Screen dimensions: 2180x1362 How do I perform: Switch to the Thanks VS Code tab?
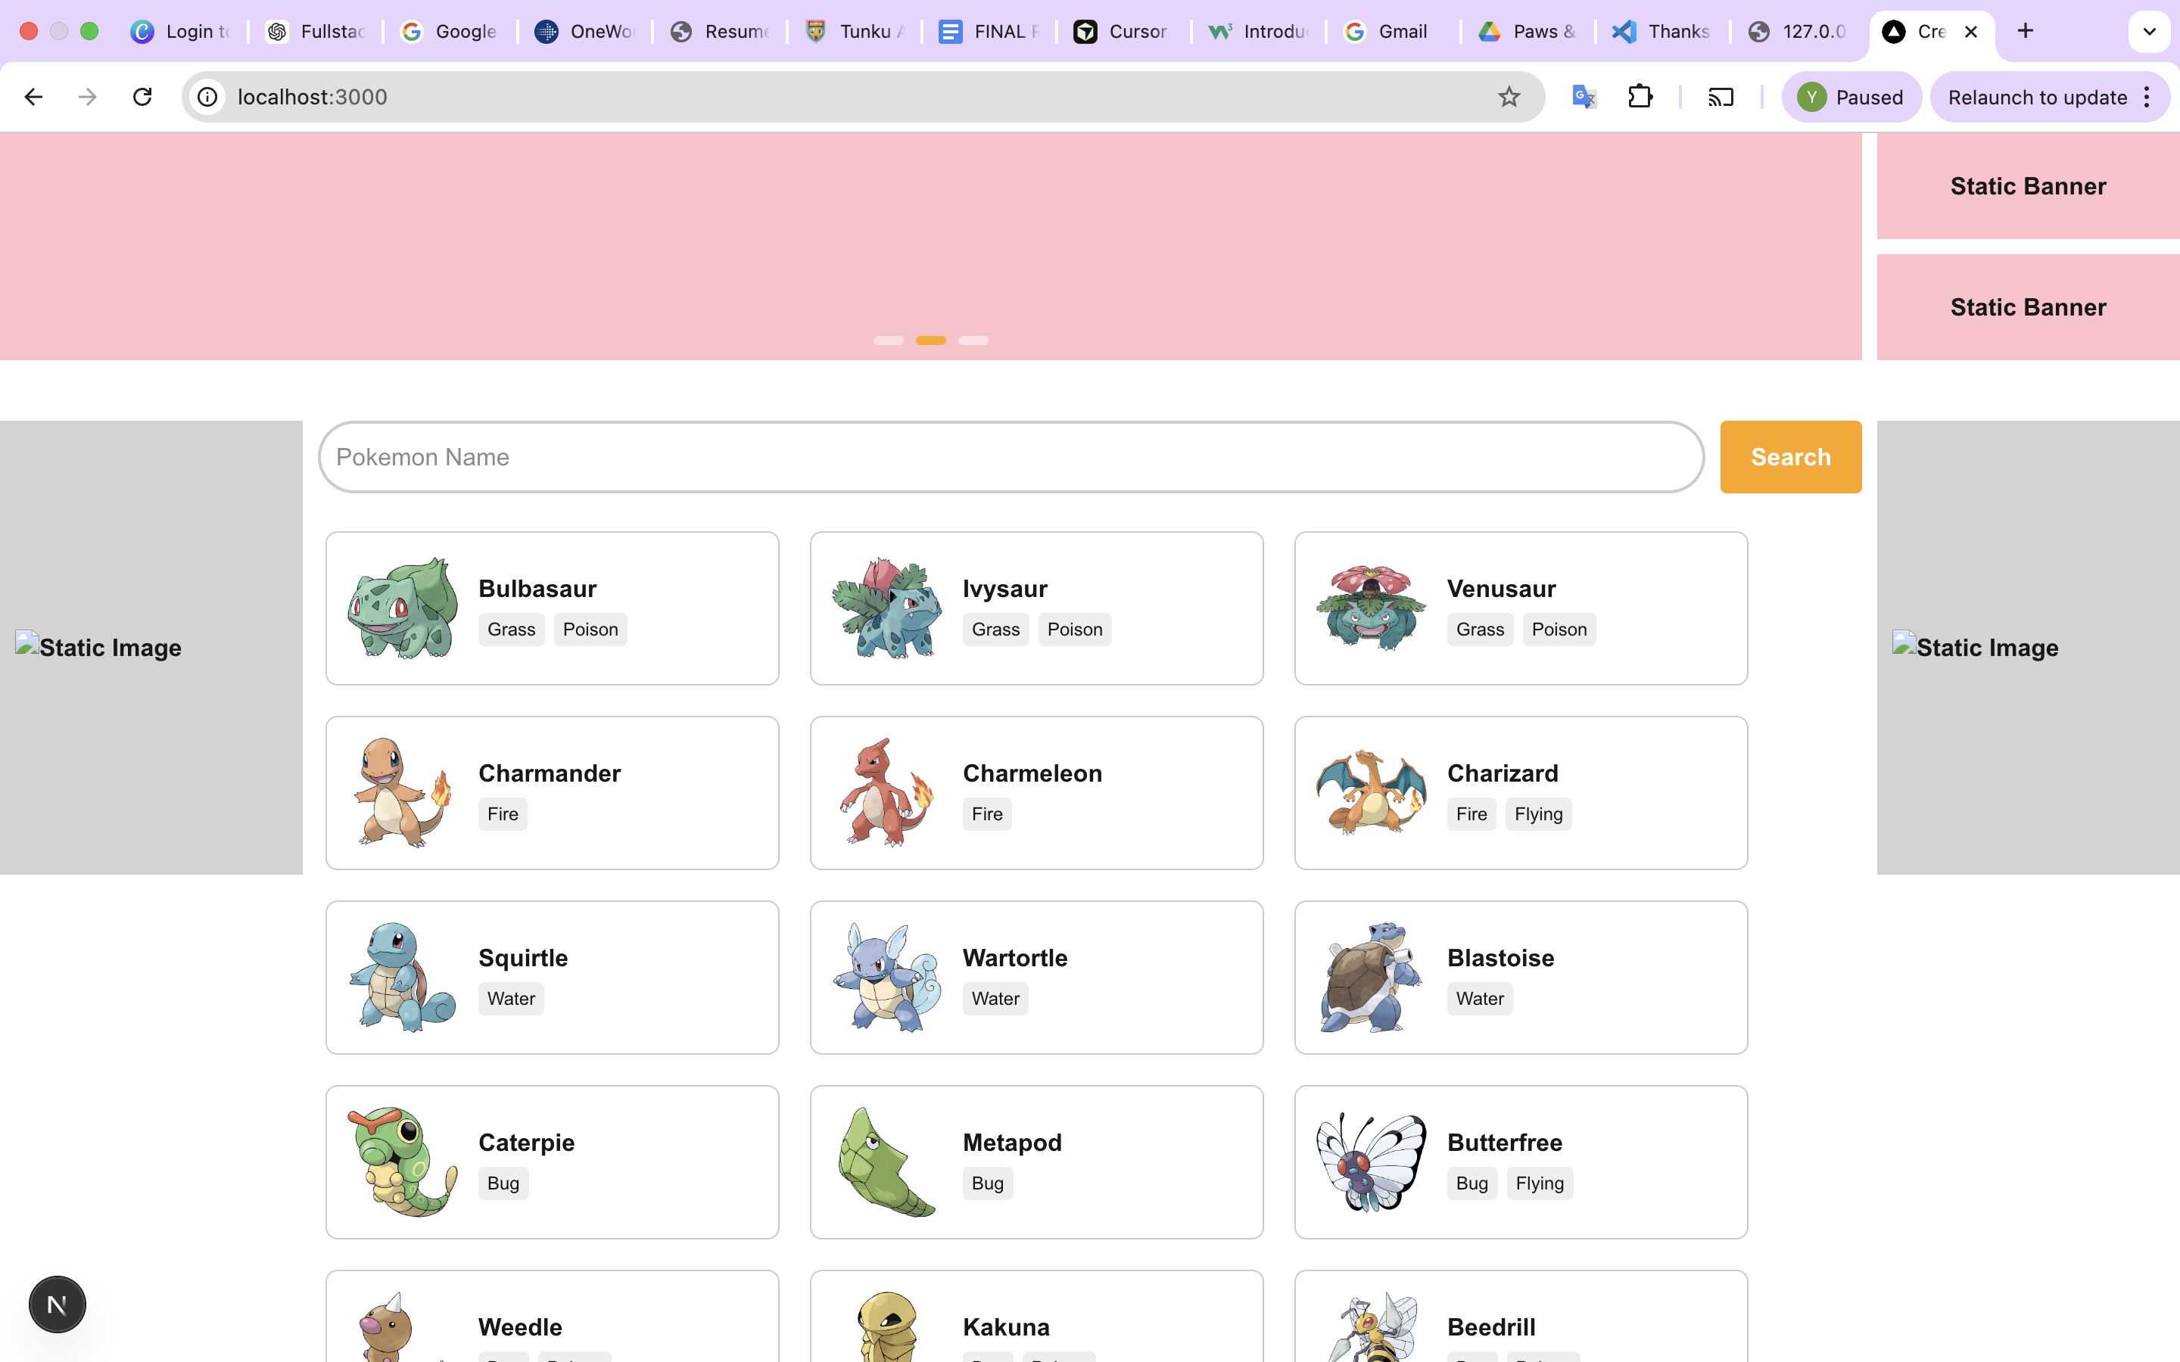pyautogui.click(x=1662, y=32)
